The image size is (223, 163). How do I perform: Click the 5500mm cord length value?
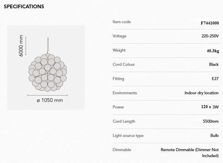211,121
